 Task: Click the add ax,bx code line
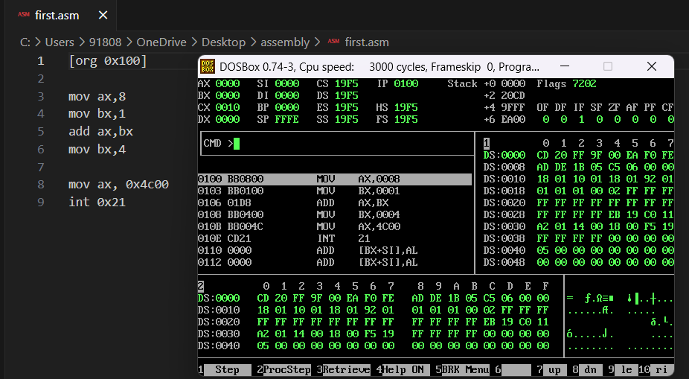(x=100, y=132)
